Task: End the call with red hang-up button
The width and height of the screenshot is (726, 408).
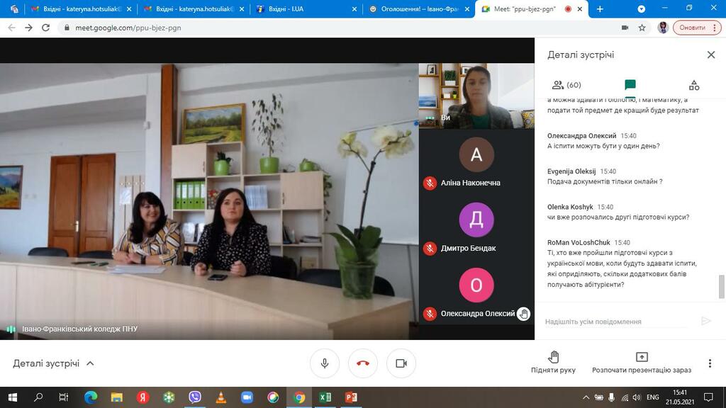Action: pyautogui.click(x=363, y=363)
